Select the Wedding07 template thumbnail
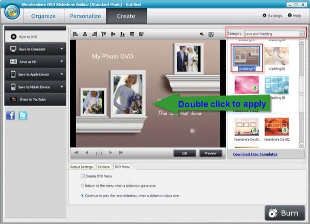Screen dimensions: 310x224 pyautogui.click(x=246, y=56)
